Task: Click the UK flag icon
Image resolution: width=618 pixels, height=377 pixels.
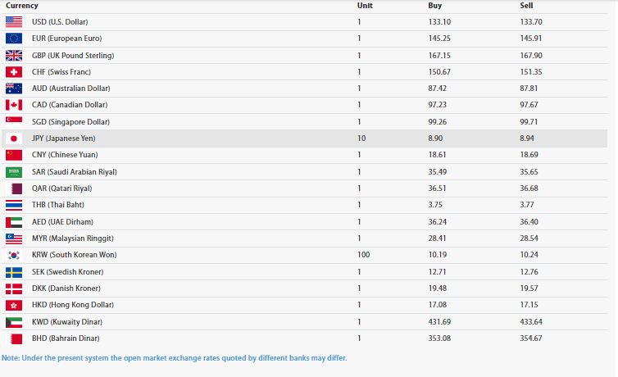Action: click(x=14, y=55)
